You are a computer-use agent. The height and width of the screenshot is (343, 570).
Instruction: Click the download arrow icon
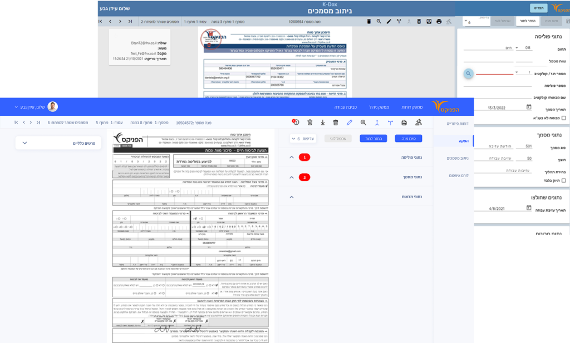pos(322,122)
